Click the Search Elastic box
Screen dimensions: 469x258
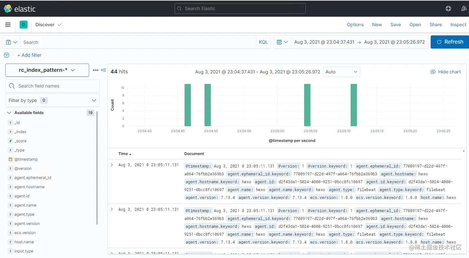(240, 9)
